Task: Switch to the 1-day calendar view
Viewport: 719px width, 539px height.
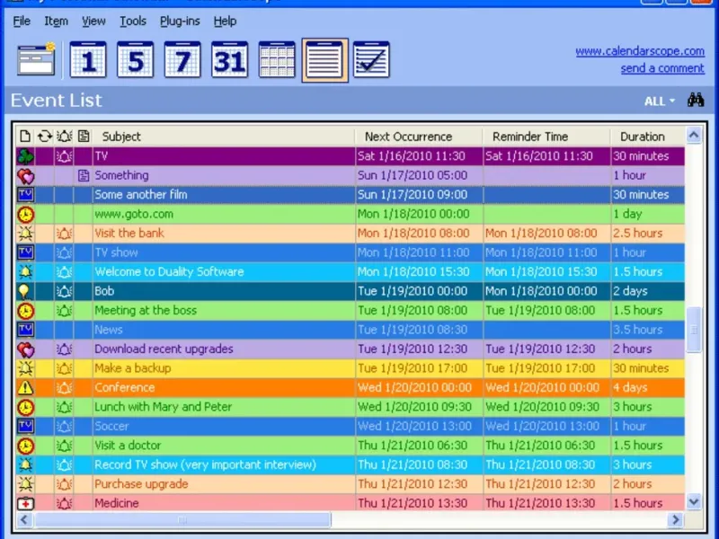Action: click(x=88, y=59)
